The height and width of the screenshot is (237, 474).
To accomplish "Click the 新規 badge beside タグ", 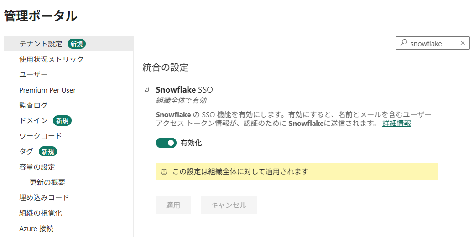I will pos(48,152).
